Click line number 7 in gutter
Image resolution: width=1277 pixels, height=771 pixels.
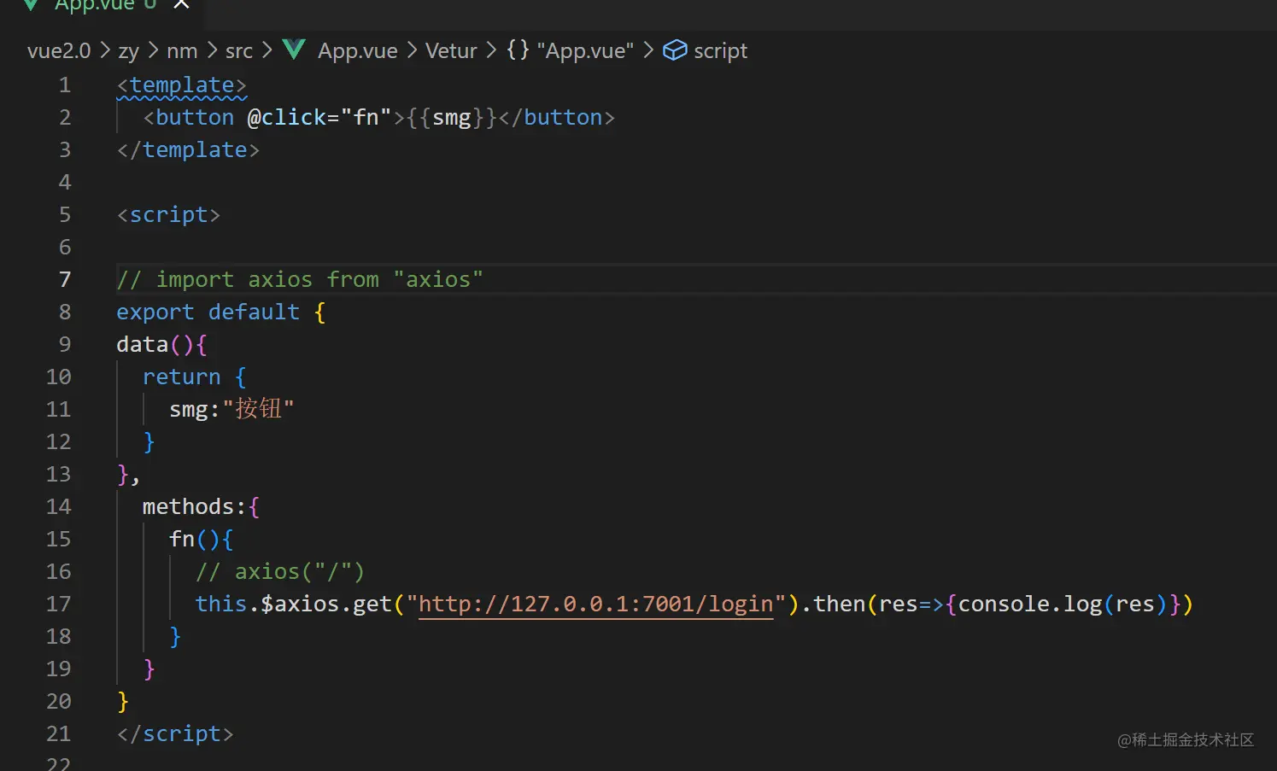pyautogui.click(x=65, y=280)
